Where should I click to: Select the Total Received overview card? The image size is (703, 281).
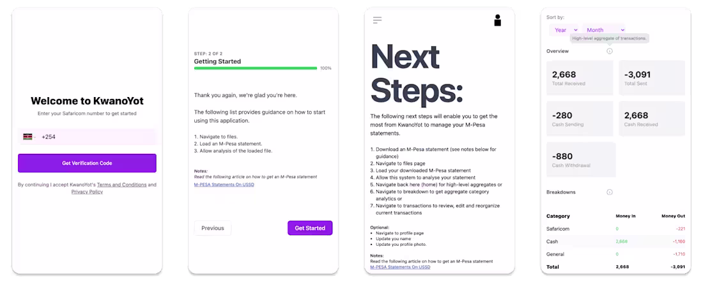pyautogui.click(x=580, y=78)
